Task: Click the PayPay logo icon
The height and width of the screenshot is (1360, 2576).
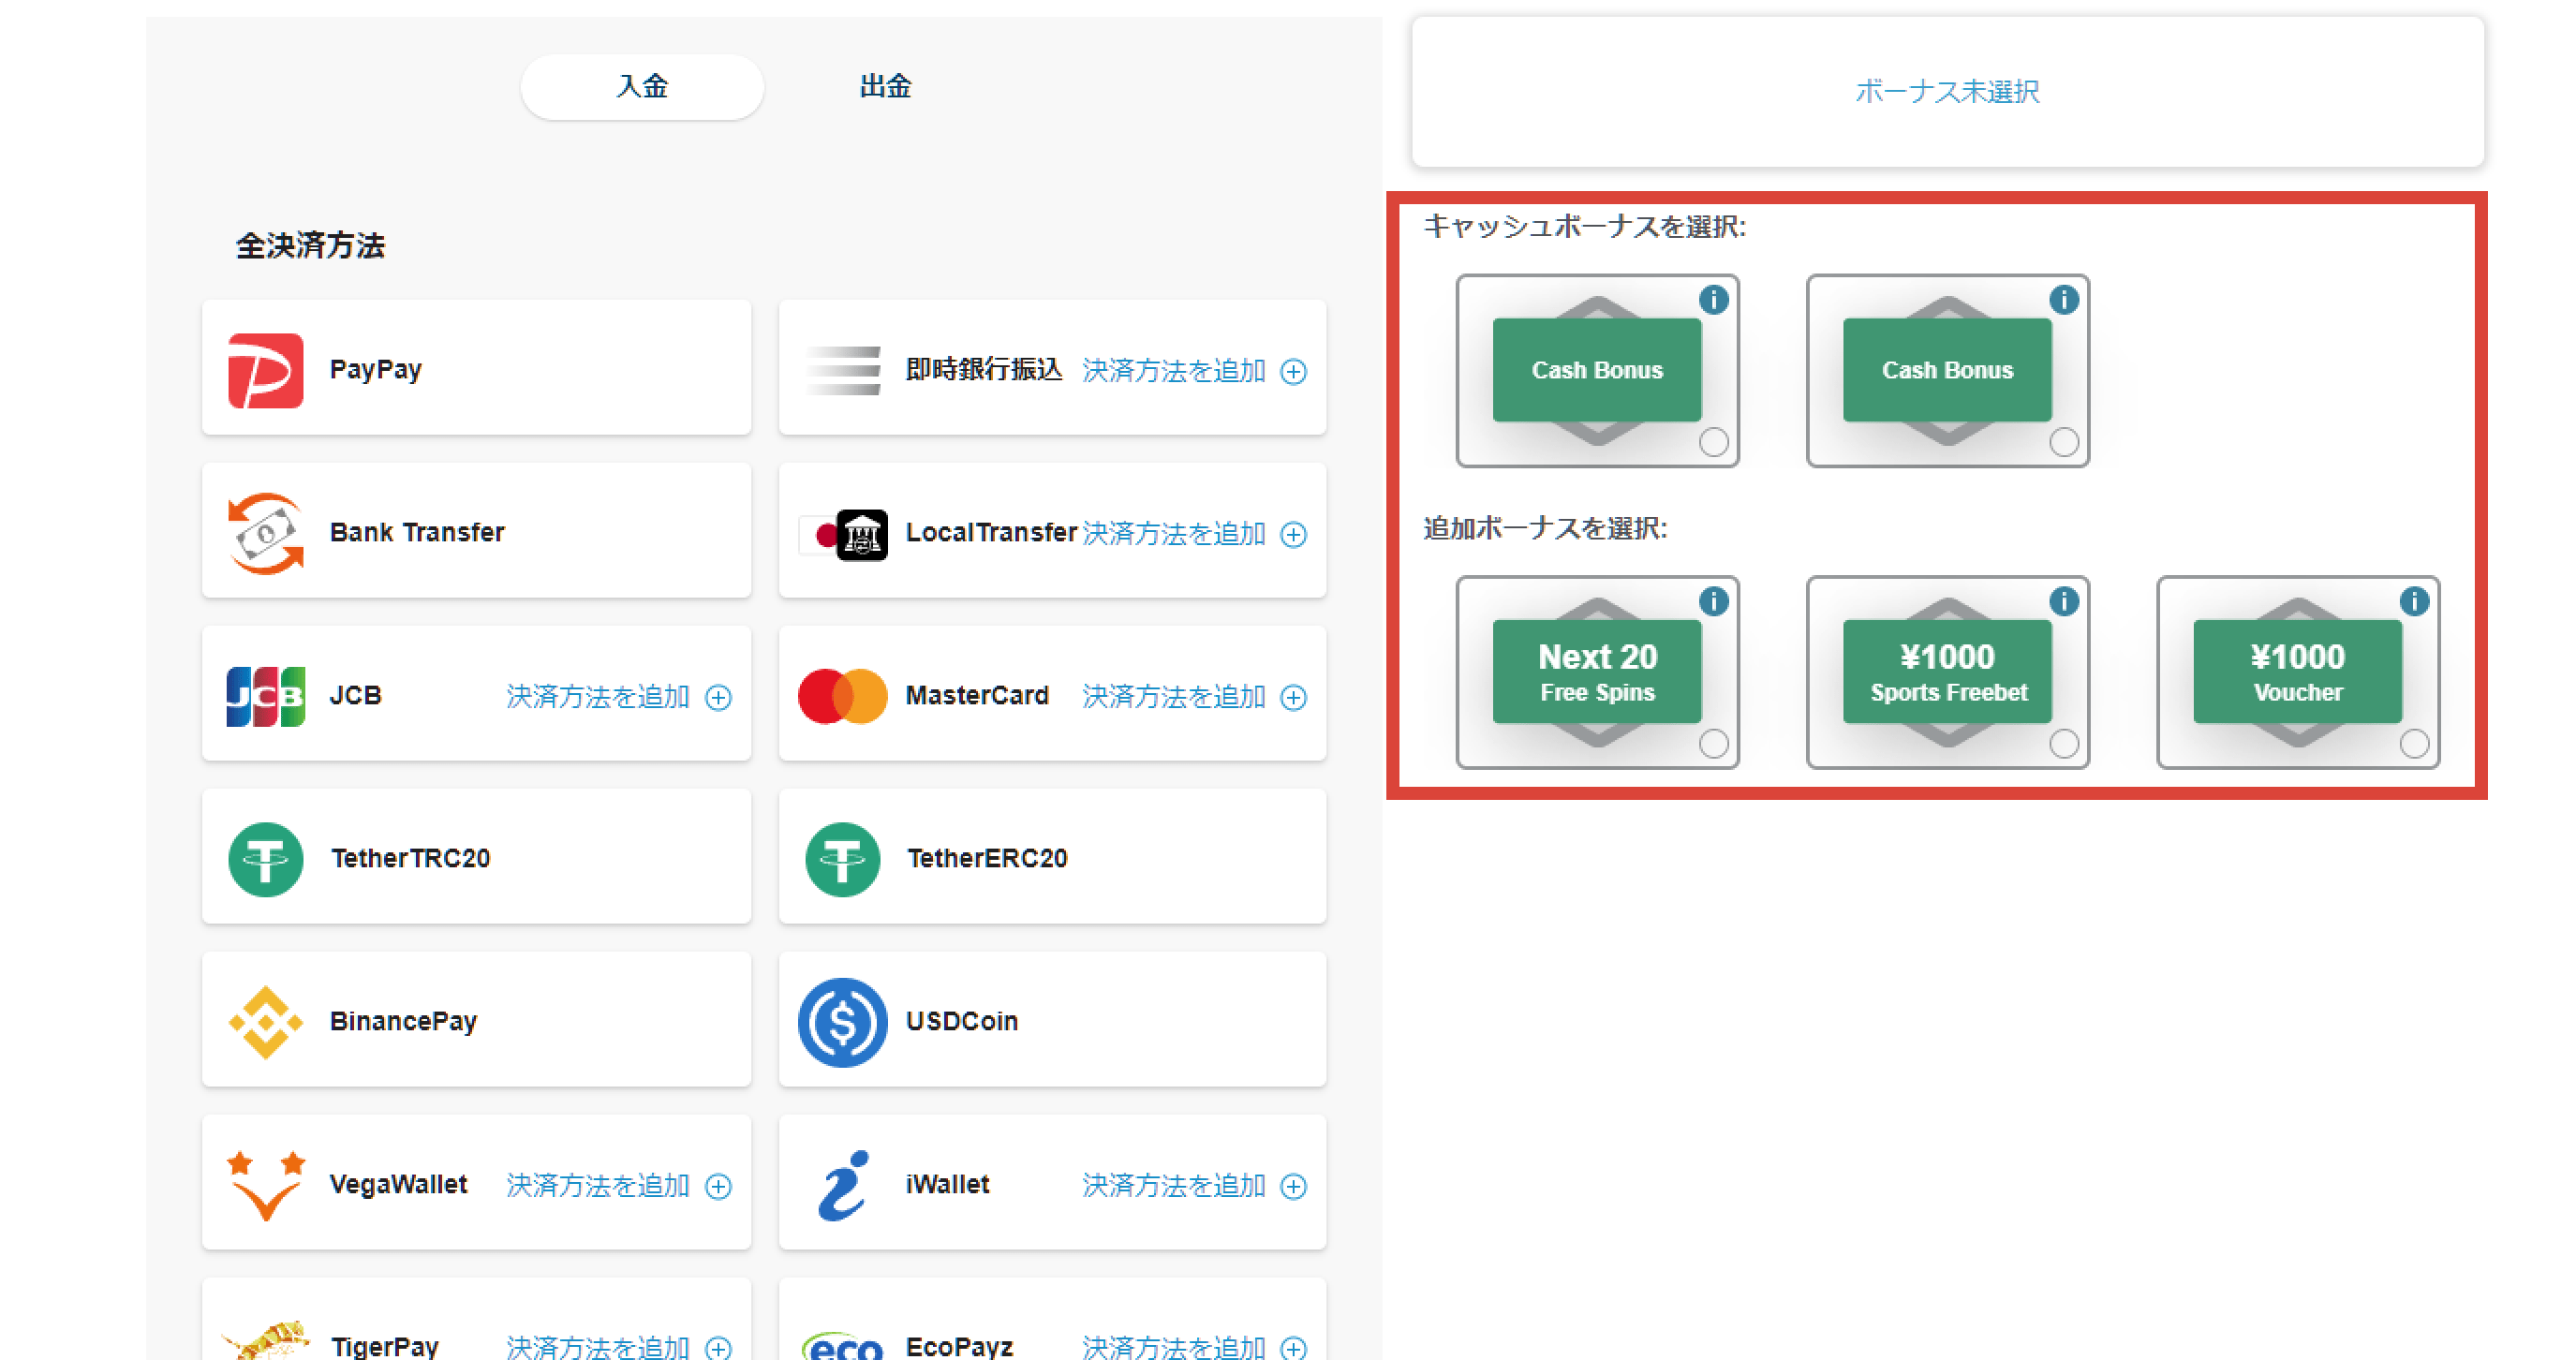Action: [265, 370]
